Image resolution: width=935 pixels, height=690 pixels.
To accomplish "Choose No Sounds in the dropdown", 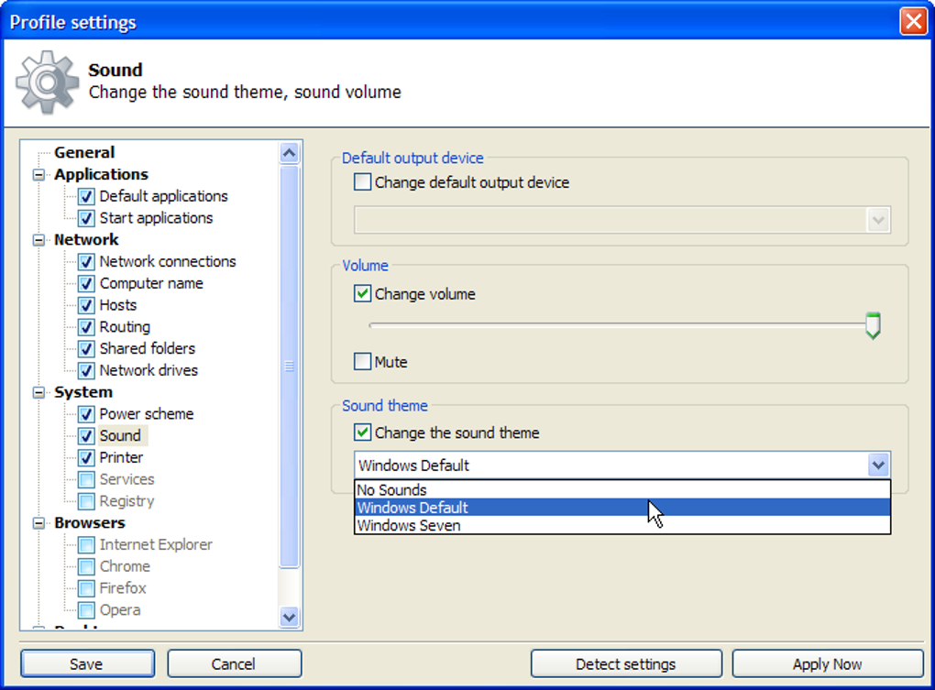I will pyautogui.click(x=390, y=489).
